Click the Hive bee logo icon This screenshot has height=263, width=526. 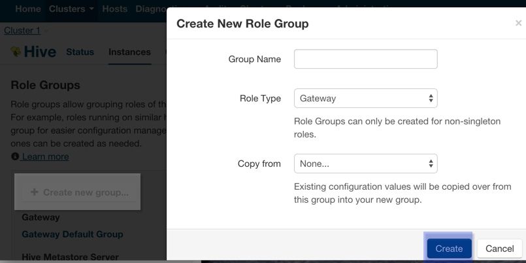(x=16, y=52)
